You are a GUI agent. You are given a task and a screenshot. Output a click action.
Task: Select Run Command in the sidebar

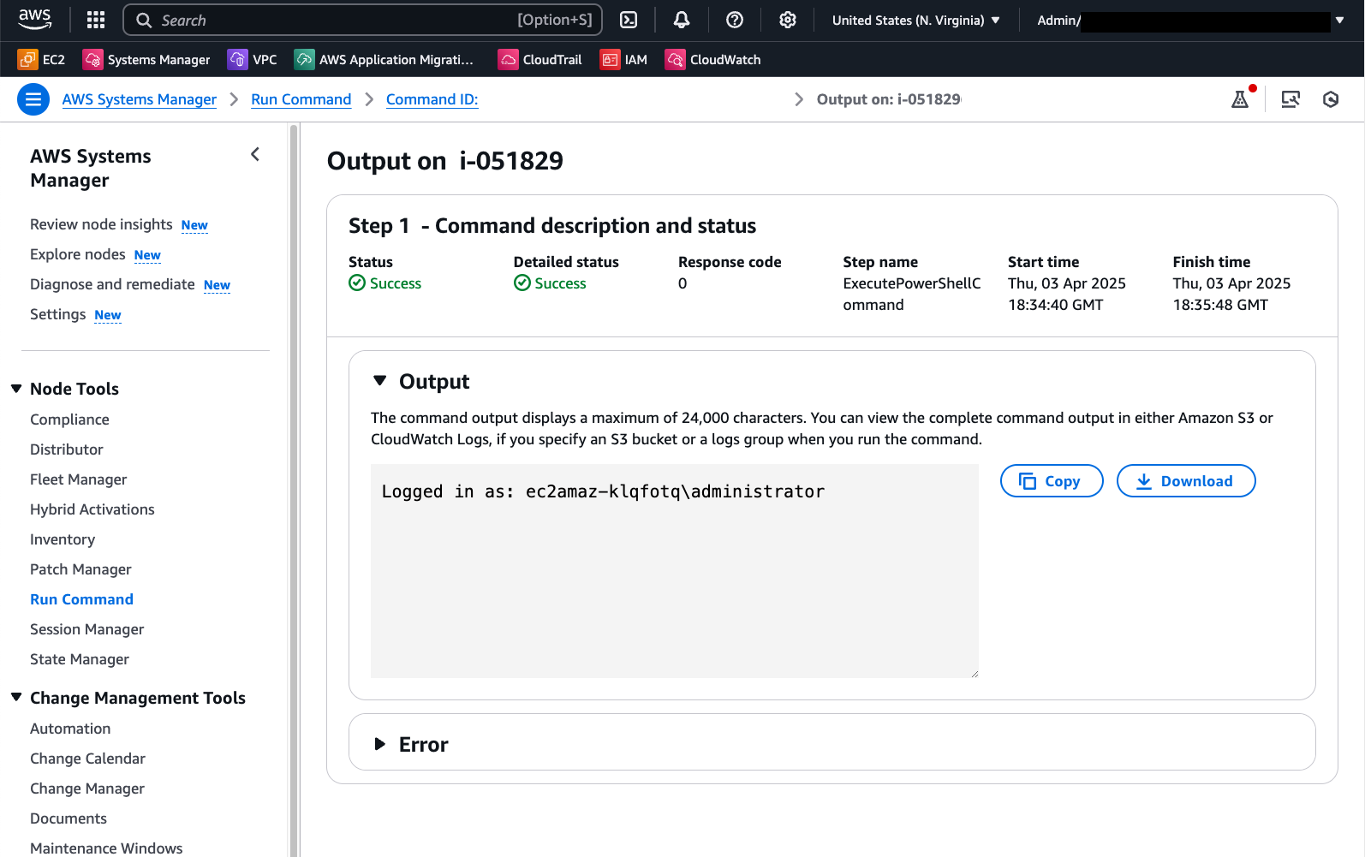click(x=82, y=599)
